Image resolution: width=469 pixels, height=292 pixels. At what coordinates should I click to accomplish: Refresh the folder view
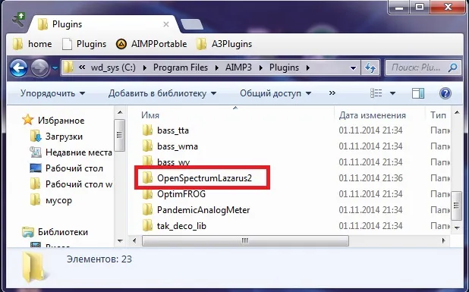(370, 68)
